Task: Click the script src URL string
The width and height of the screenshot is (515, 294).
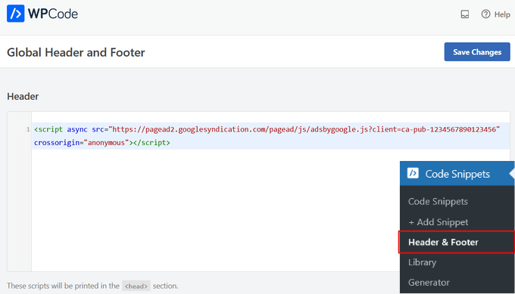Action: [304, 129]
